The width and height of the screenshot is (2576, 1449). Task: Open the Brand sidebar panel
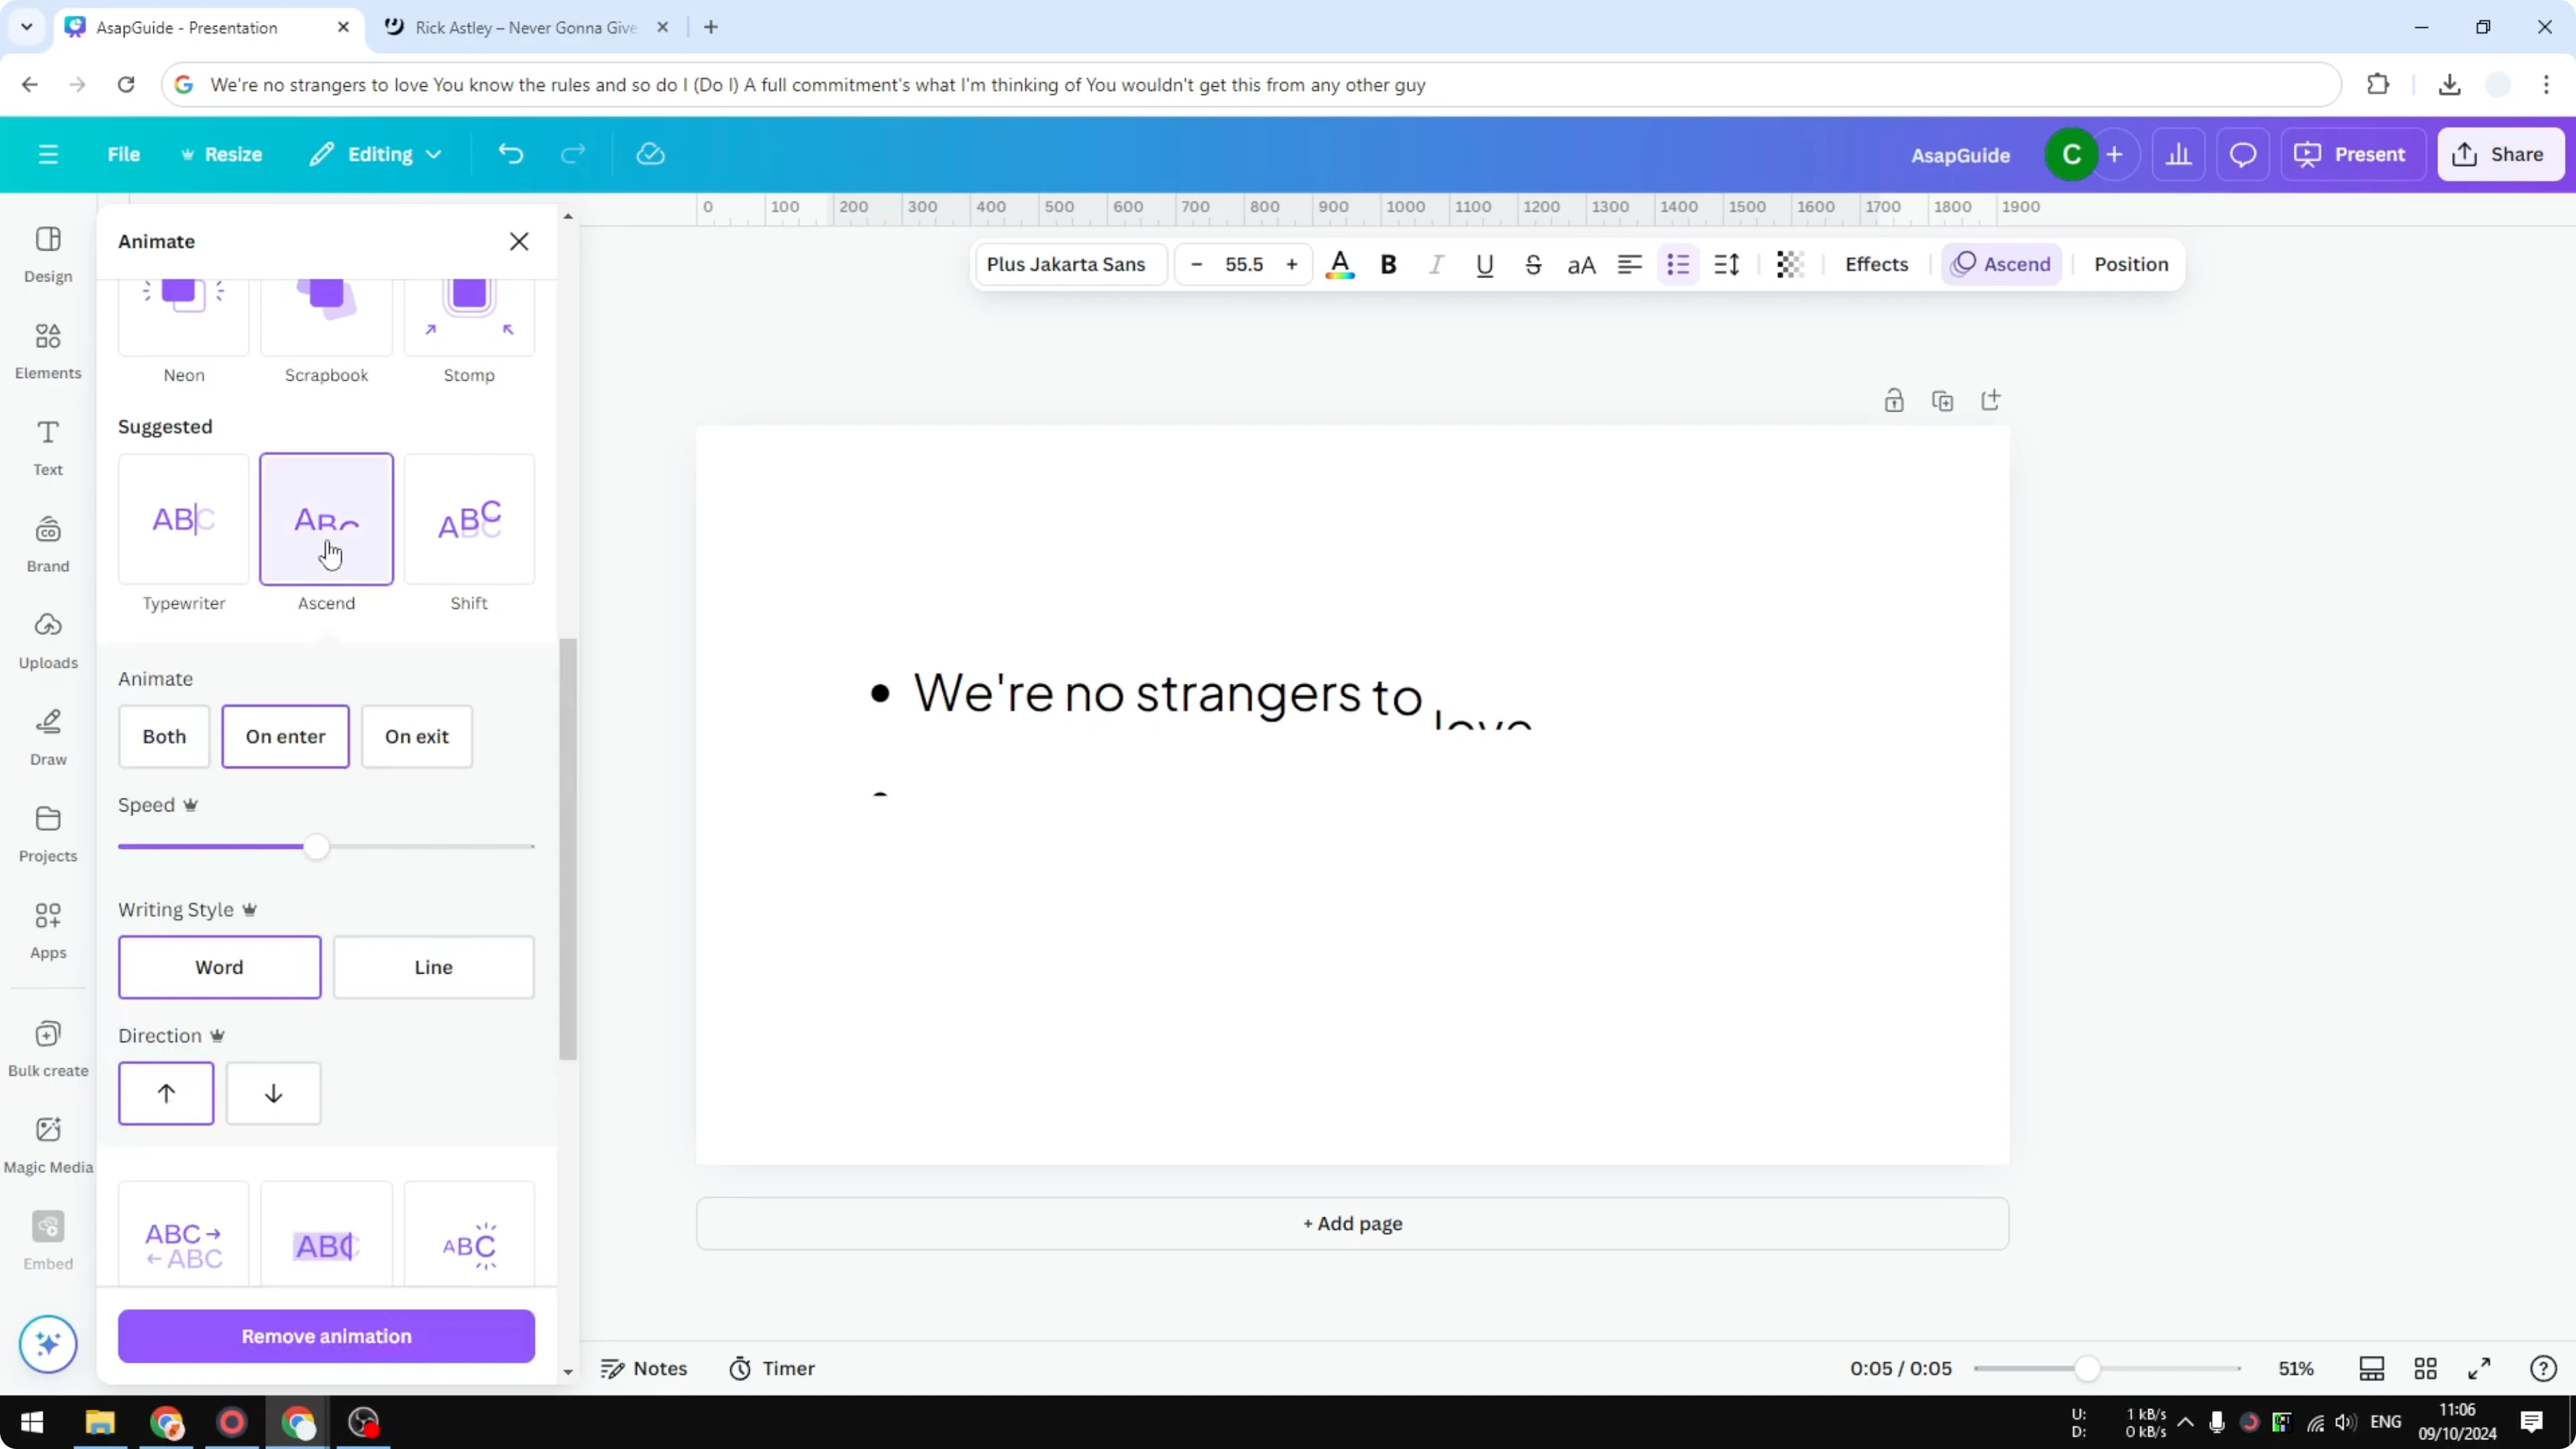pos(48,544)
